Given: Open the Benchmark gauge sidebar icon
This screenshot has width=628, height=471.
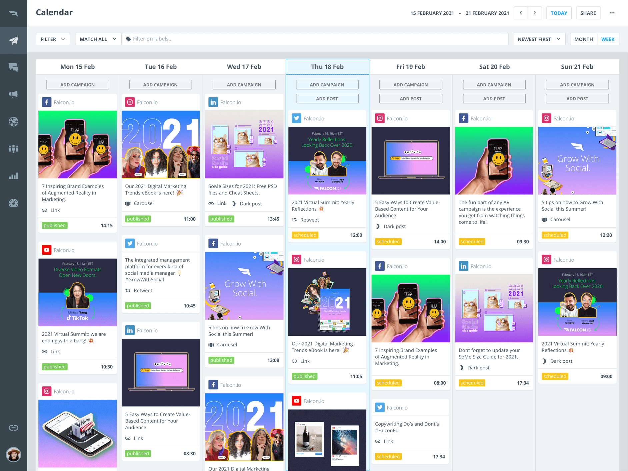Looking at the screenshot, I should (13, 203).
